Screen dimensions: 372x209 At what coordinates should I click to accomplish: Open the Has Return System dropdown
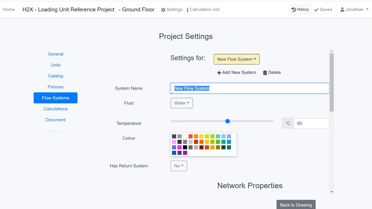[179, 166]
